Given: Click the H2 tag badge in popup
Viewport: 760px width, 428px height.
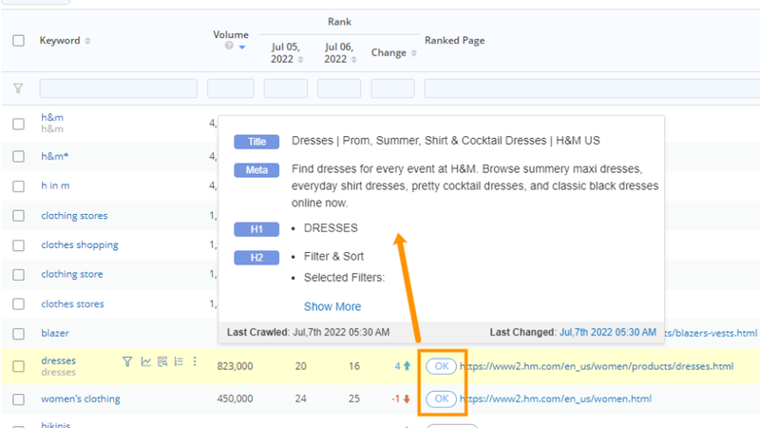Looking at the screenshot, I should coord(256,258).
